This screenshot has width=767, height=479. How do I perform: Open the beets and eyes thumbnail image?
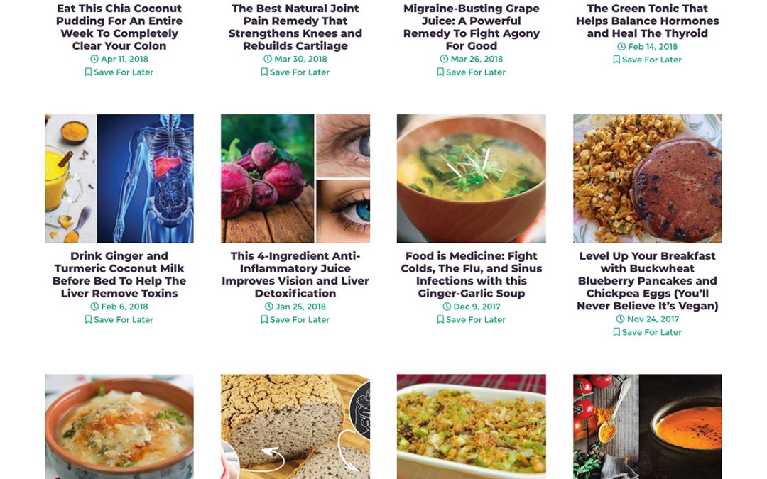point(295,178)
